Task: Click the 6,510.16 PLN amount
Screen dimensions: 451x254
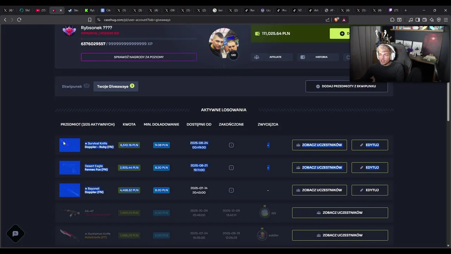Action: pyautogui.click(x=129, y=145)
